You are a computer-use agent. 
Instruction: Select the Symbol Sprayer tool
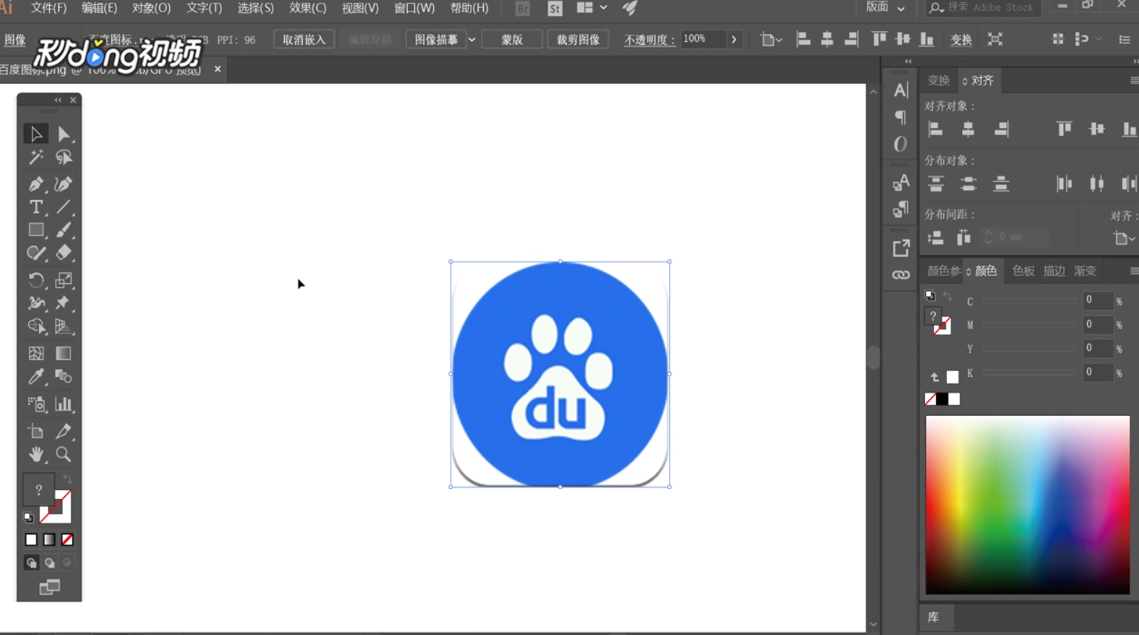[35, 404]
